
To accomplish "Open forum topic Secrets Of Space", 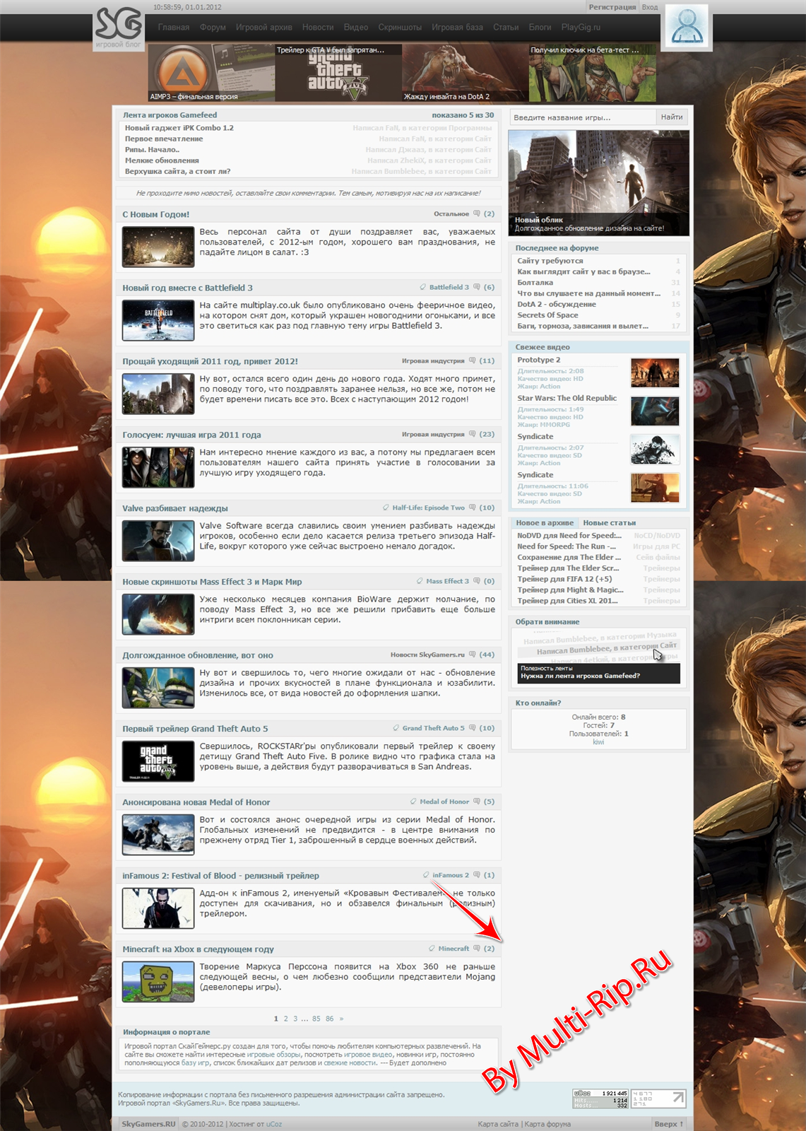I will tap(547, 315).
